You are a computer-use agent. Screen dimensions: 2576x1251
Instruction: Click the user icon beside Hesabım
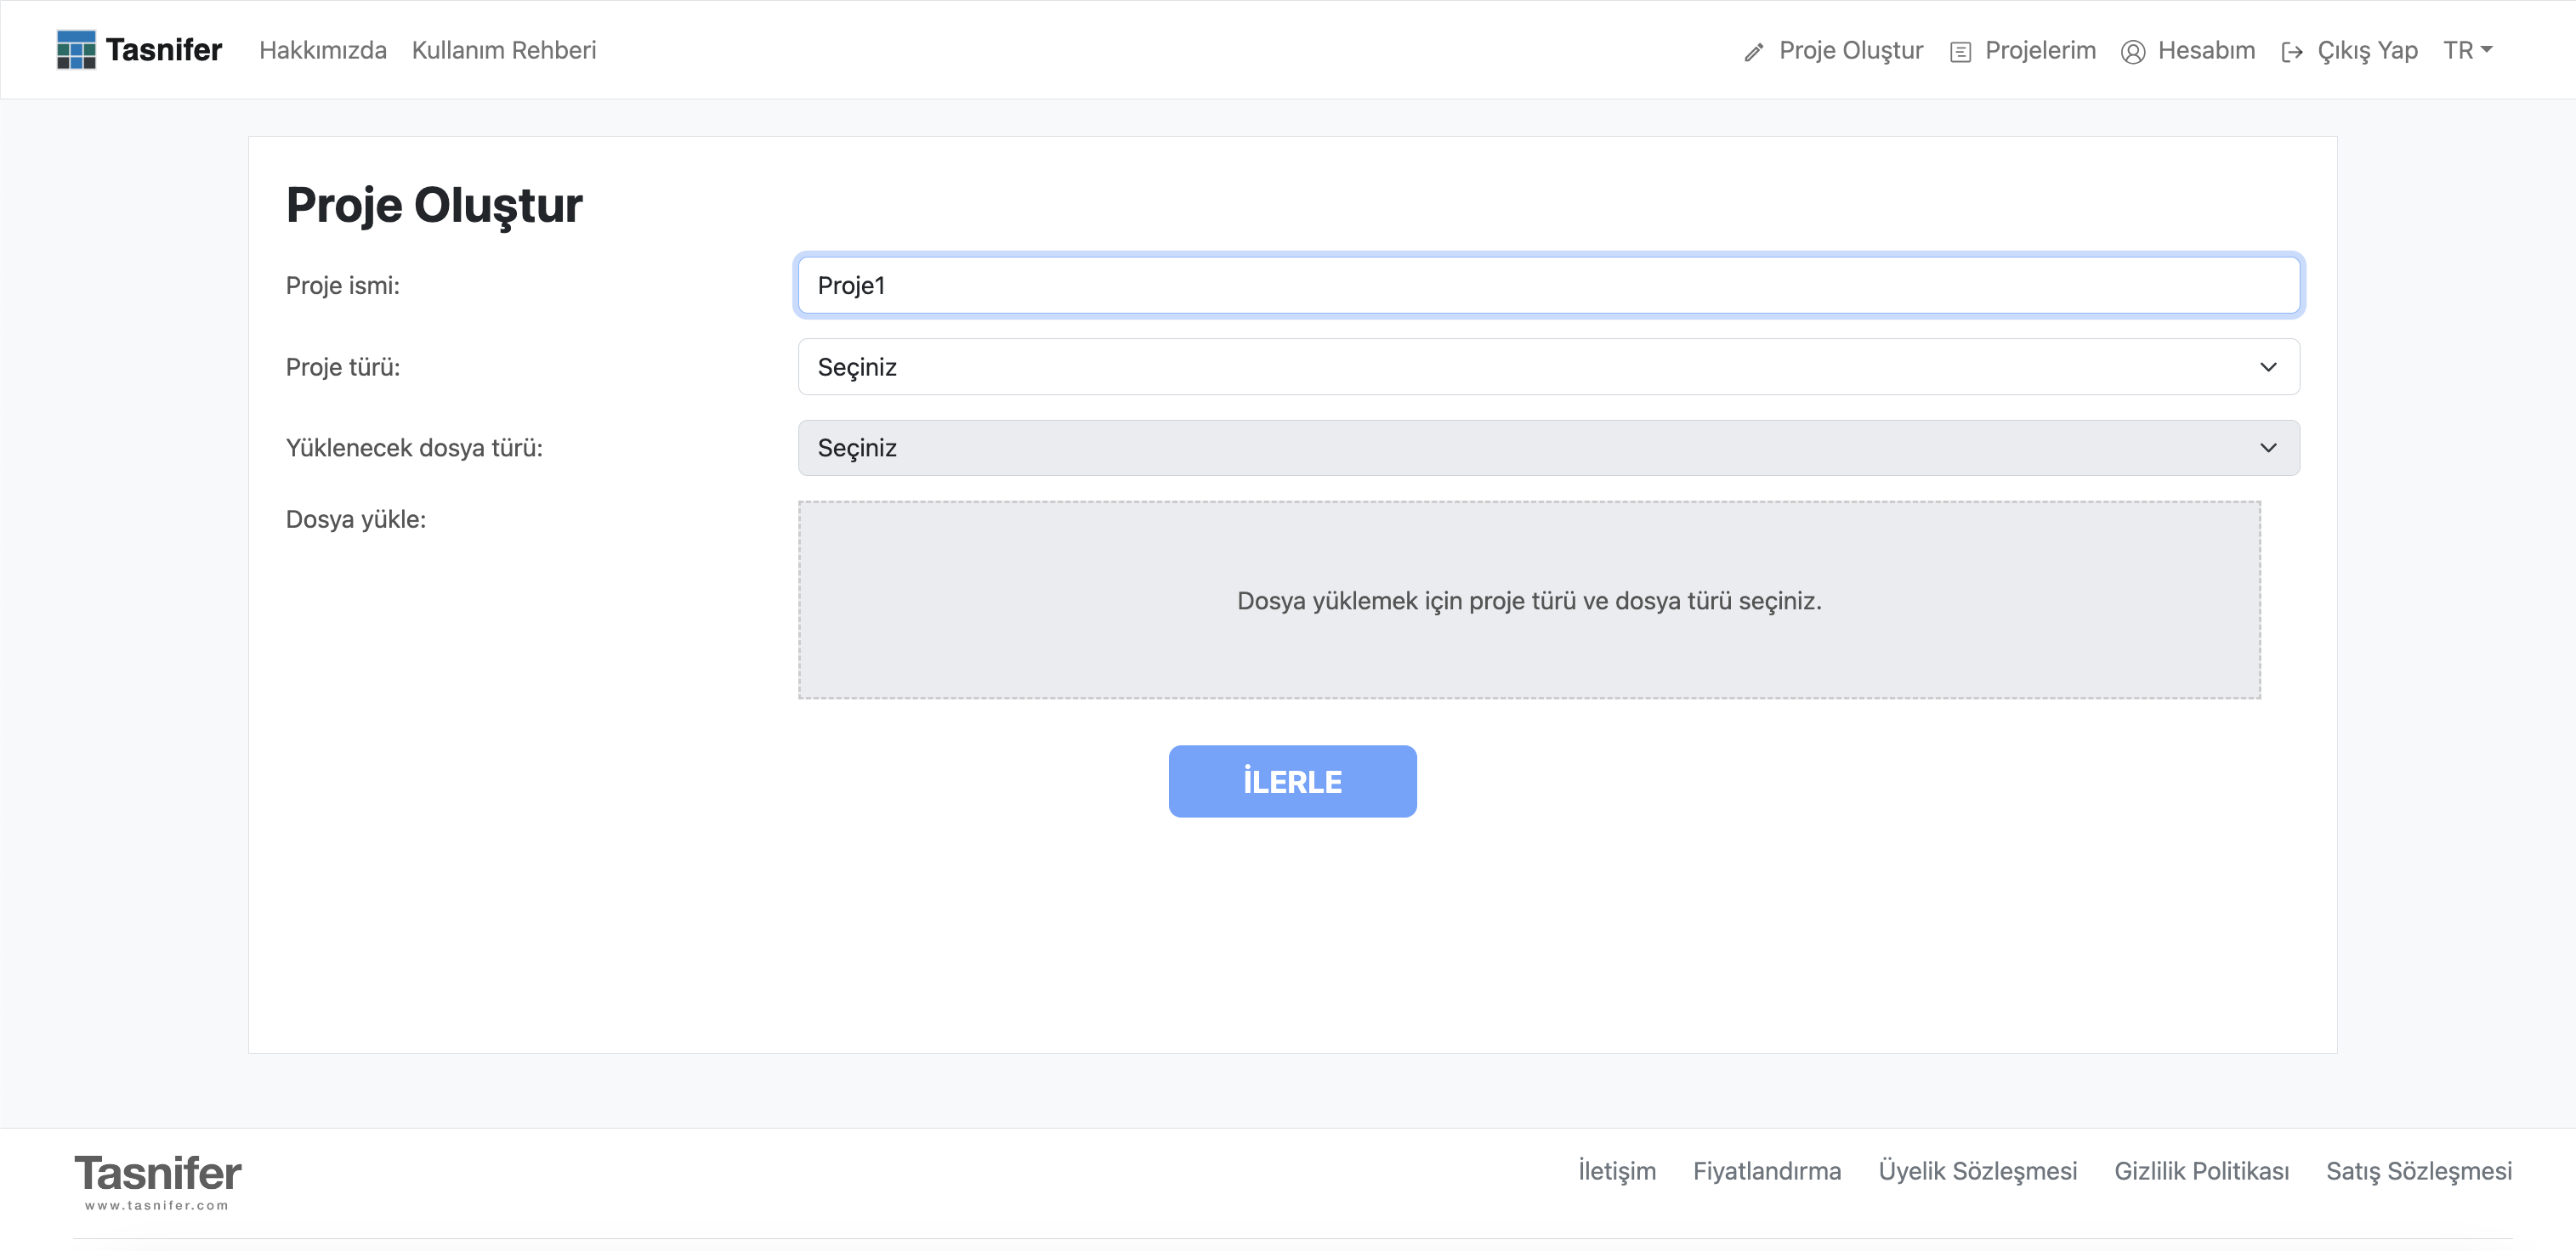[x=2133, y=52]
